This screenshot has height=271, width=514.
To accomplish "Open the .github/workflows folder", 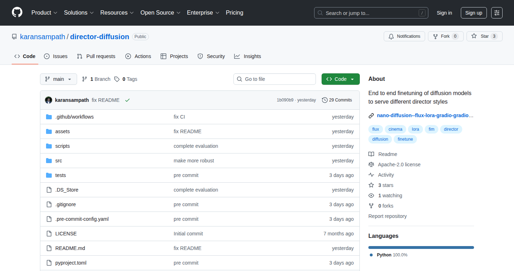I will click(74, 117).
